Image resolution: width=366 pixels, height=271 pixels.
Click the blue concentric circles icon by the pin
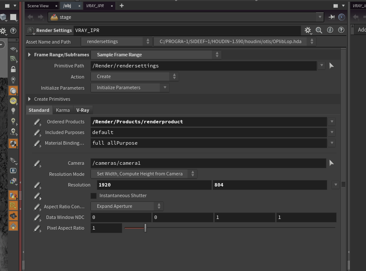click(x=342, y=17)
